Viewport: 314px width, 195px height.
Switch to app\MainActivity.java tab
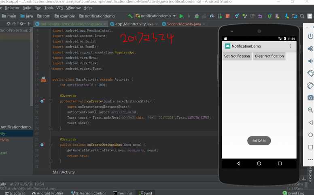[x=134, y=24]
